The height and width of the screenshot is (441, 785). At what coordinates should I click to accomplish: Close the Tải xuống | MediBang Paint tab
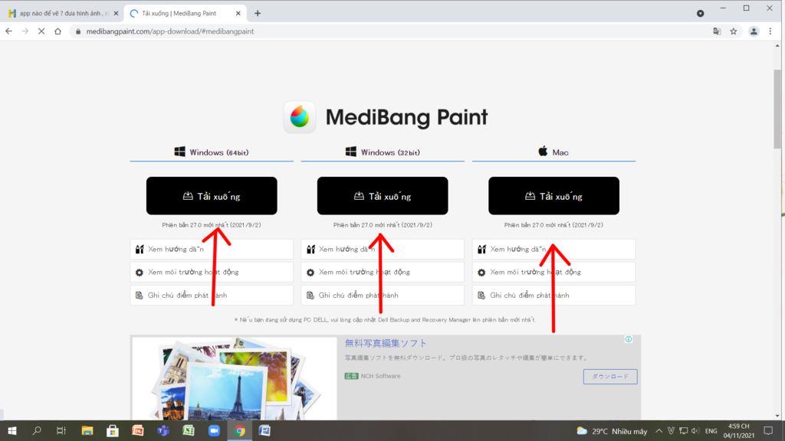(238, 14)
